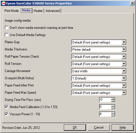Uncheck Media Feed Calibration checkbox

[6, 107]
